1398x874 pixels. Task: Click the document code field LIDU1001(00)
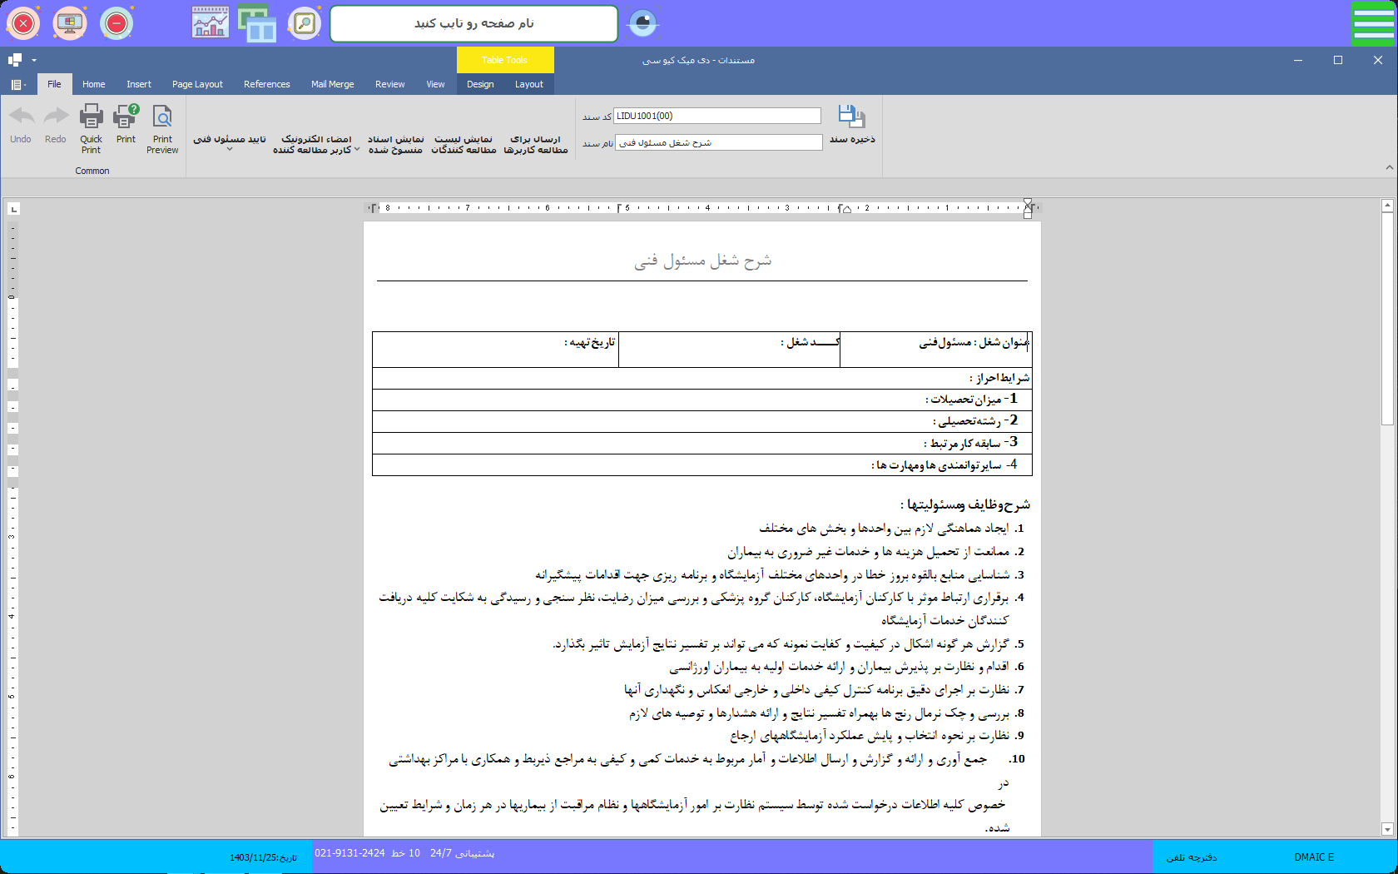(716, 116)
